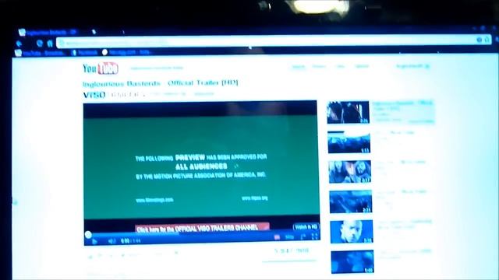499x280 pixels.
Task: Select the Inglourious Basterds browser tab
Action: point(48,32)
